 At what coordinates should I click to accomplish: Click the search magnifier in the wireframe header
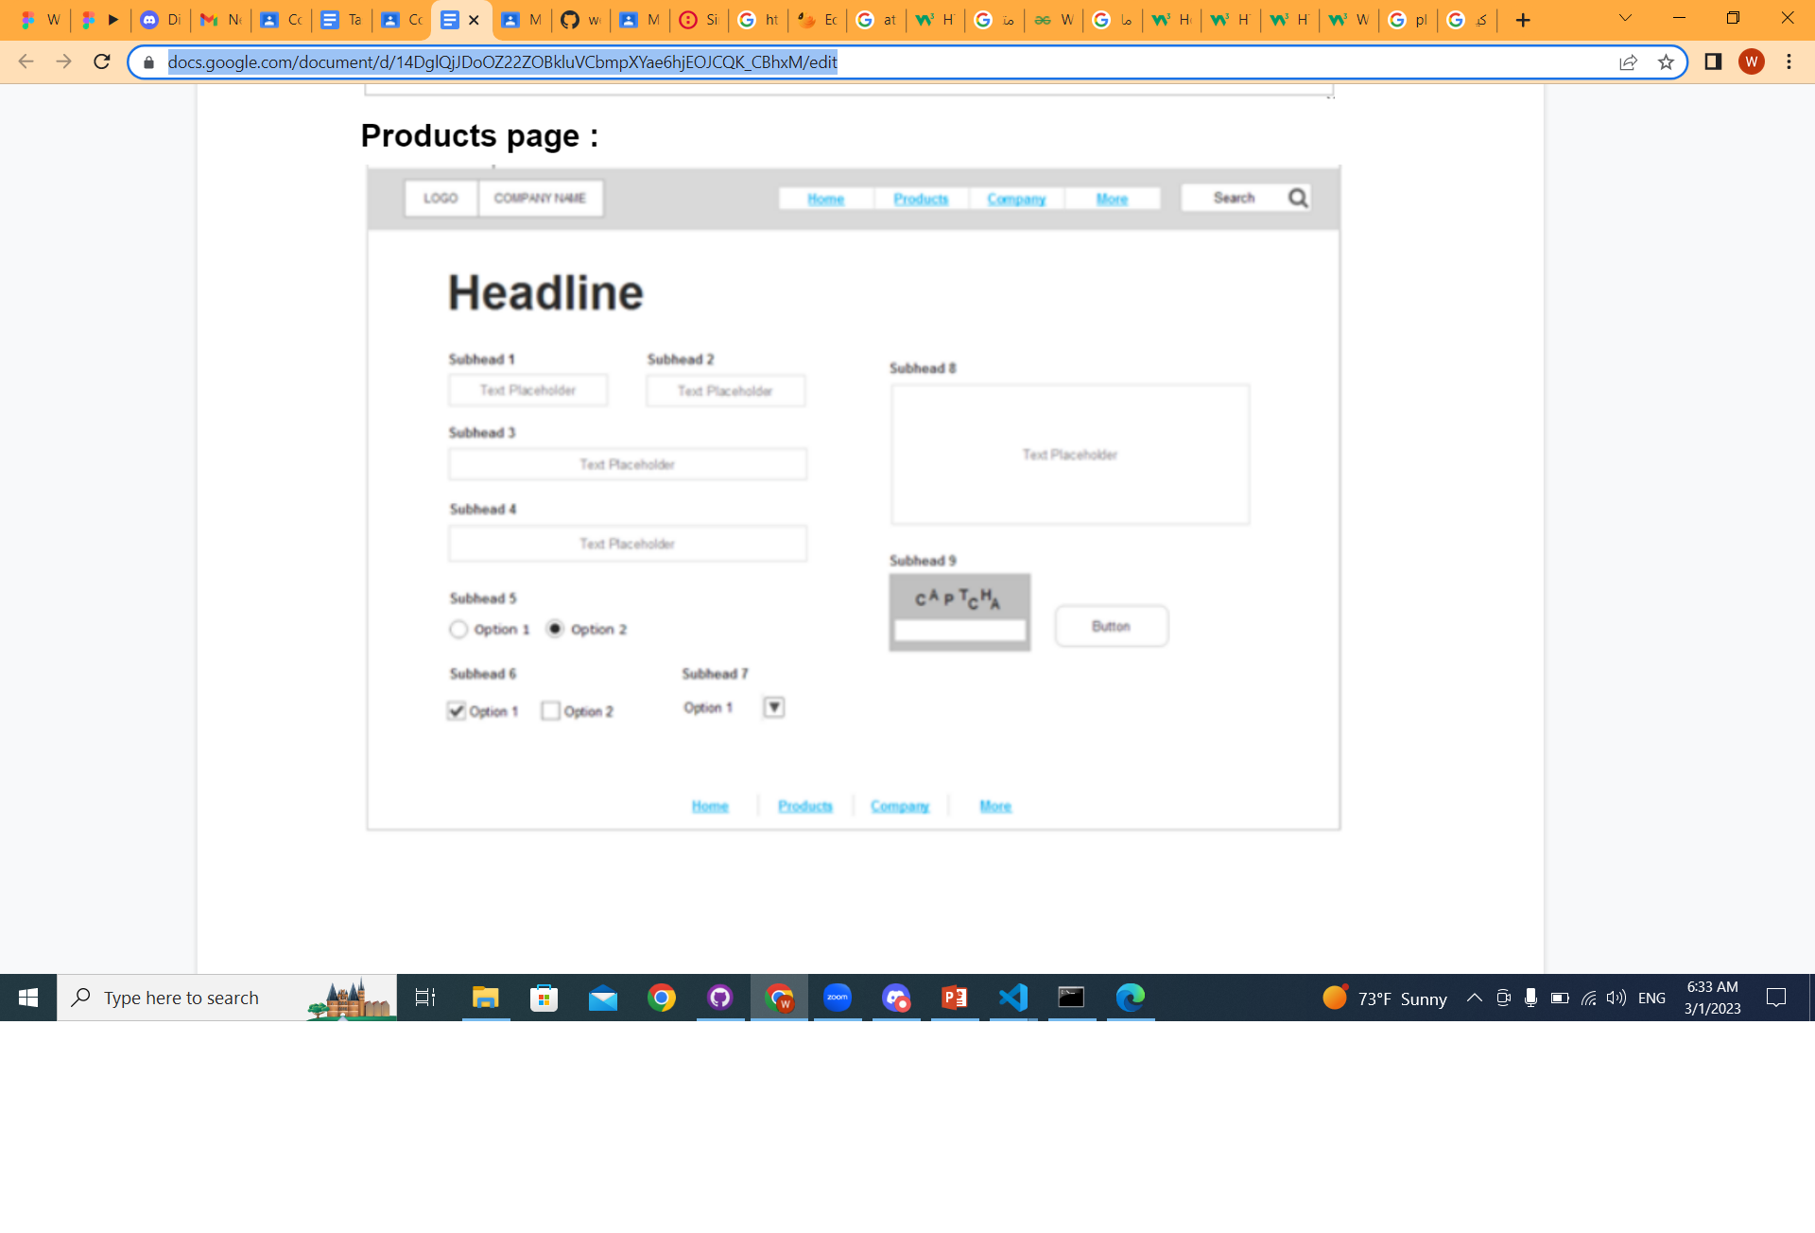[x=1297, y=198]
